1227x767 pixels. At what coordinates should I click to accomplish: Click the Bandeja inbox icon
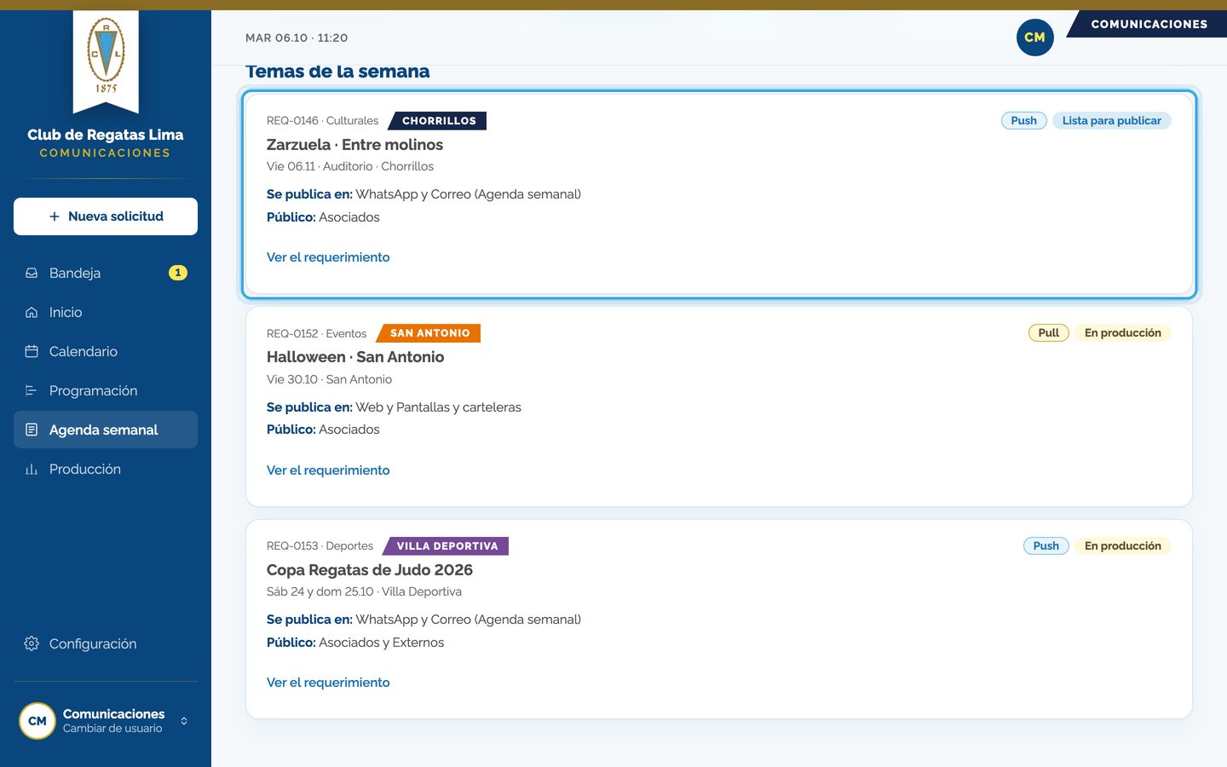32,273
